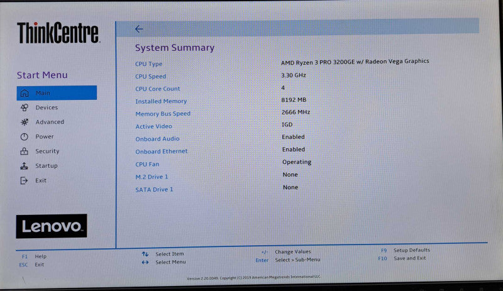The height and width of the screenshot is (291, 503).
Task: Open the Devices menu
Action: [47, 107]
